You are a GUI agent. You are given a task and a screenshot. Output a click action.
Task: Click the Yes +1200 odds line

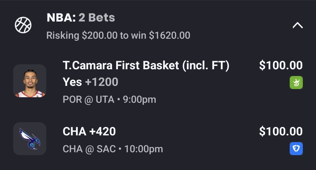coord(90,82)
